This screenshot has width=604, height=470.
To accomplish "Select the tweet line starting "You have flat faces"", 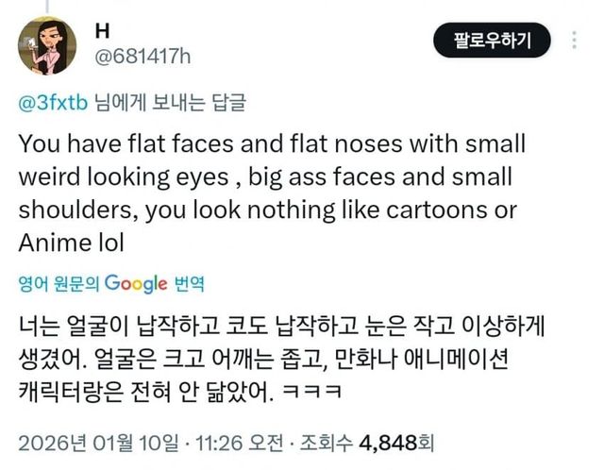I will click(272, 146).
